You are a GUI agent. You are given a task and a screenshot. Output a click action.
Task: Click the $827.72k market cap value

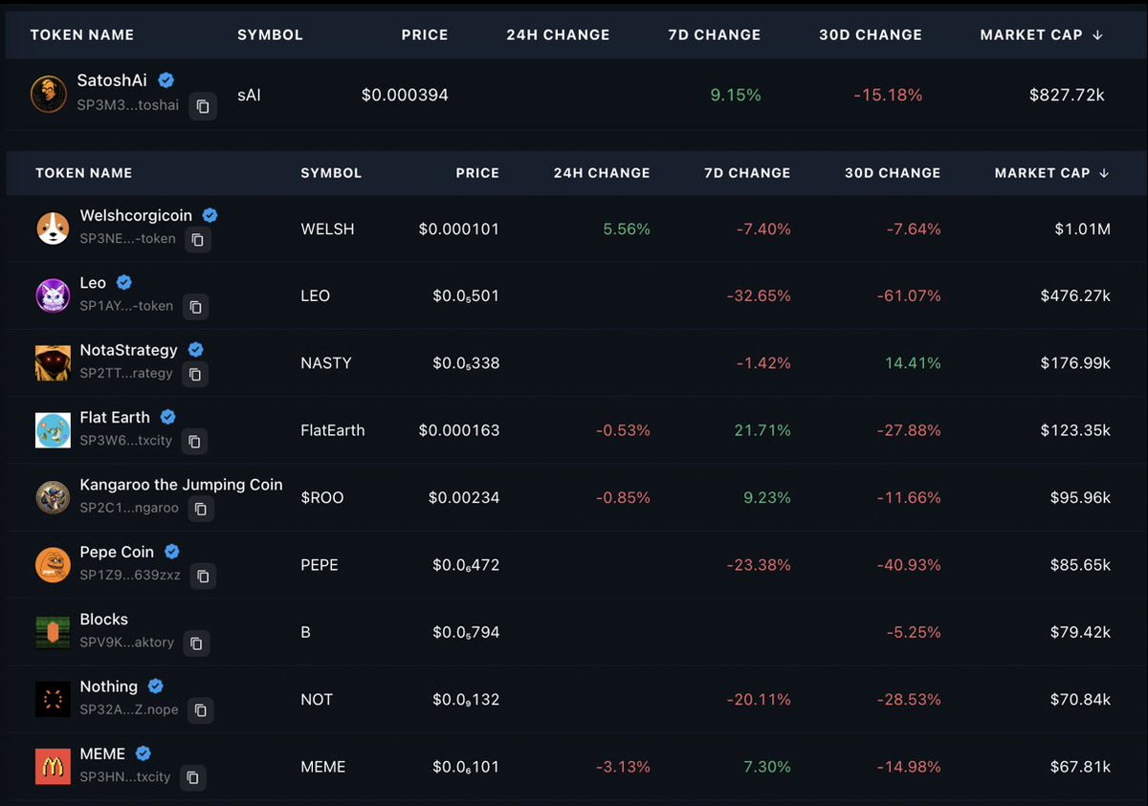[x=1067, y=95]
